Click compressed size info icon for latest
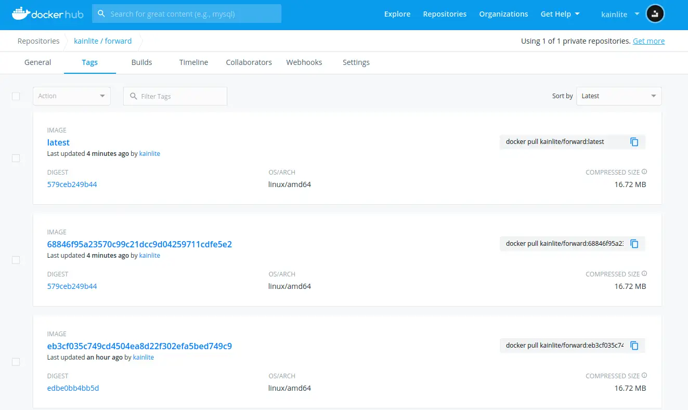This screenshot has width=688, height=410. coord(644,172)
